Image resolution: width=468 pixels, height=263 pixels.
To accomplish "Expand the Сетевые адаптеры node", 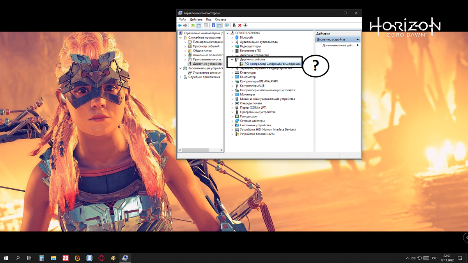I will (x=232, y=121).
